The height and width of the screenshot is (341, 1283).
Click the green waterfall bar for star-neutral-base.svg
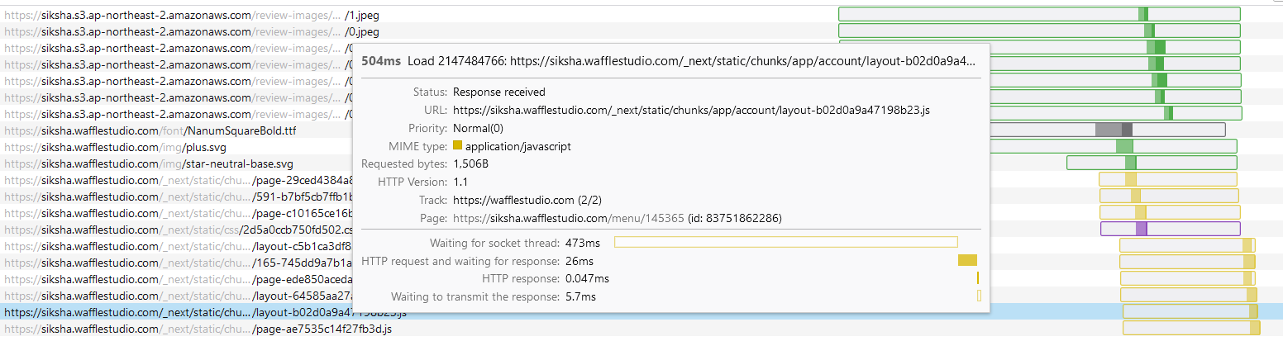click(1152, 163)
